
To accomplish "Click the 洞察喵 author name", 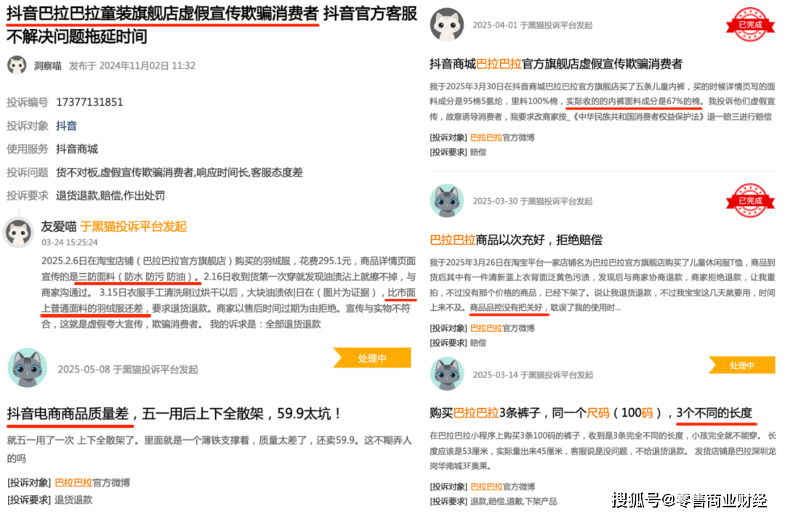I will [48, 65].
